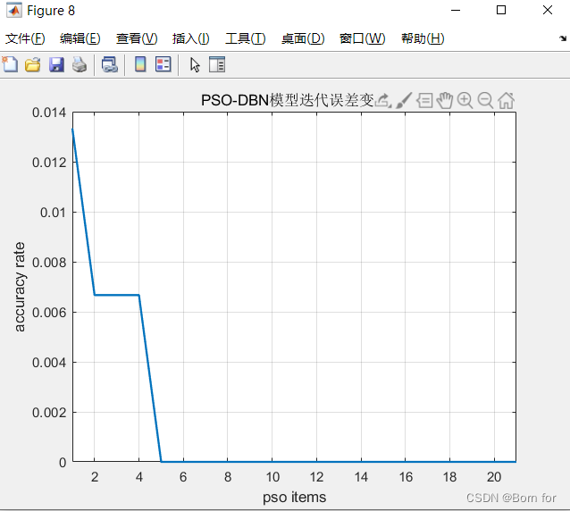Click the dock figure arrow in the menu bar
The height and width of the screenshot is (511, 570).
563,38
